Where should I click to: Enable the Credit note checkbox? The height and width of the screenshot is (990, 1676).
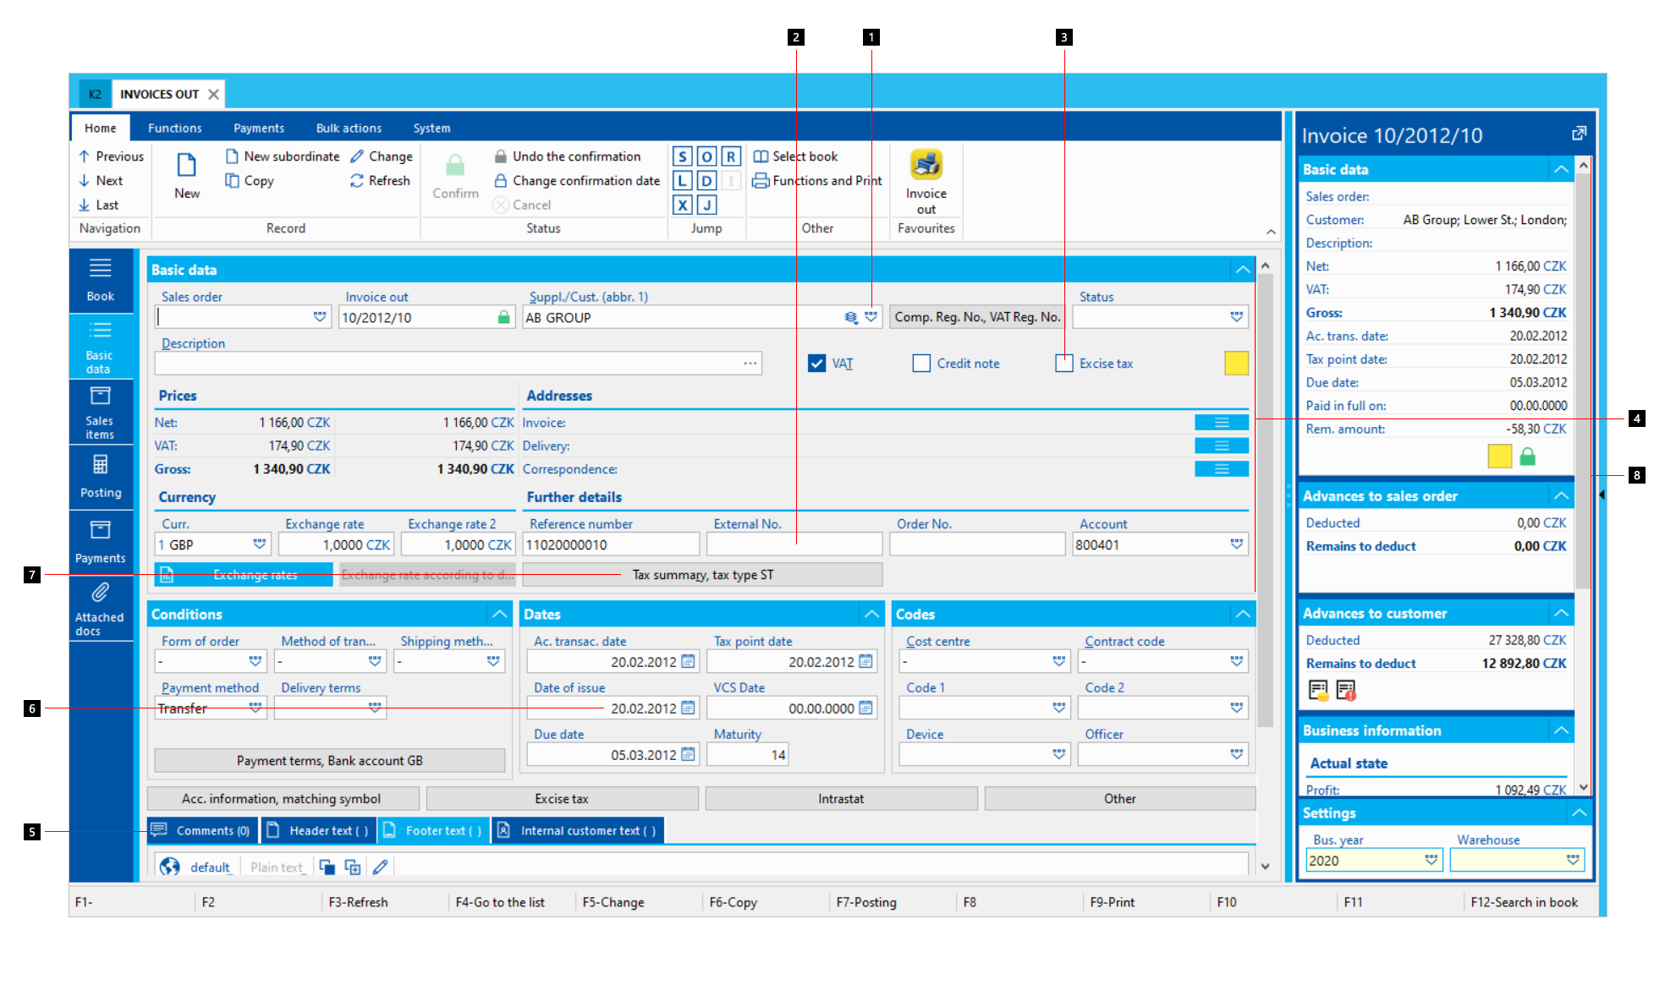[921, 364]
